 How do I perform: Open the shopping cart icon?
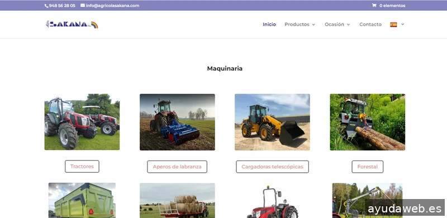point(374,6)
